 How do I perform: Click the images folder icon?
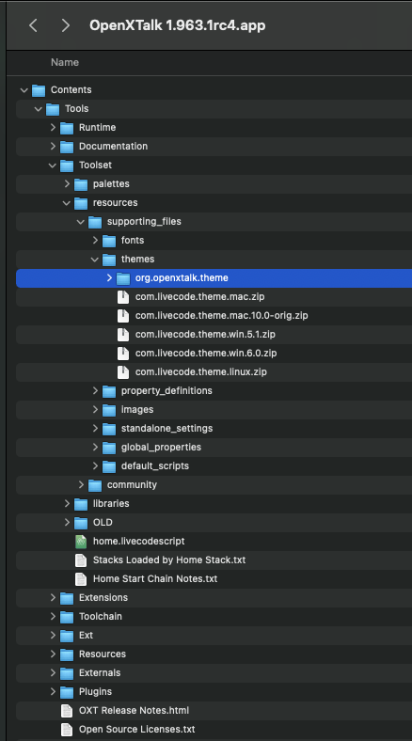coord(109,410)
